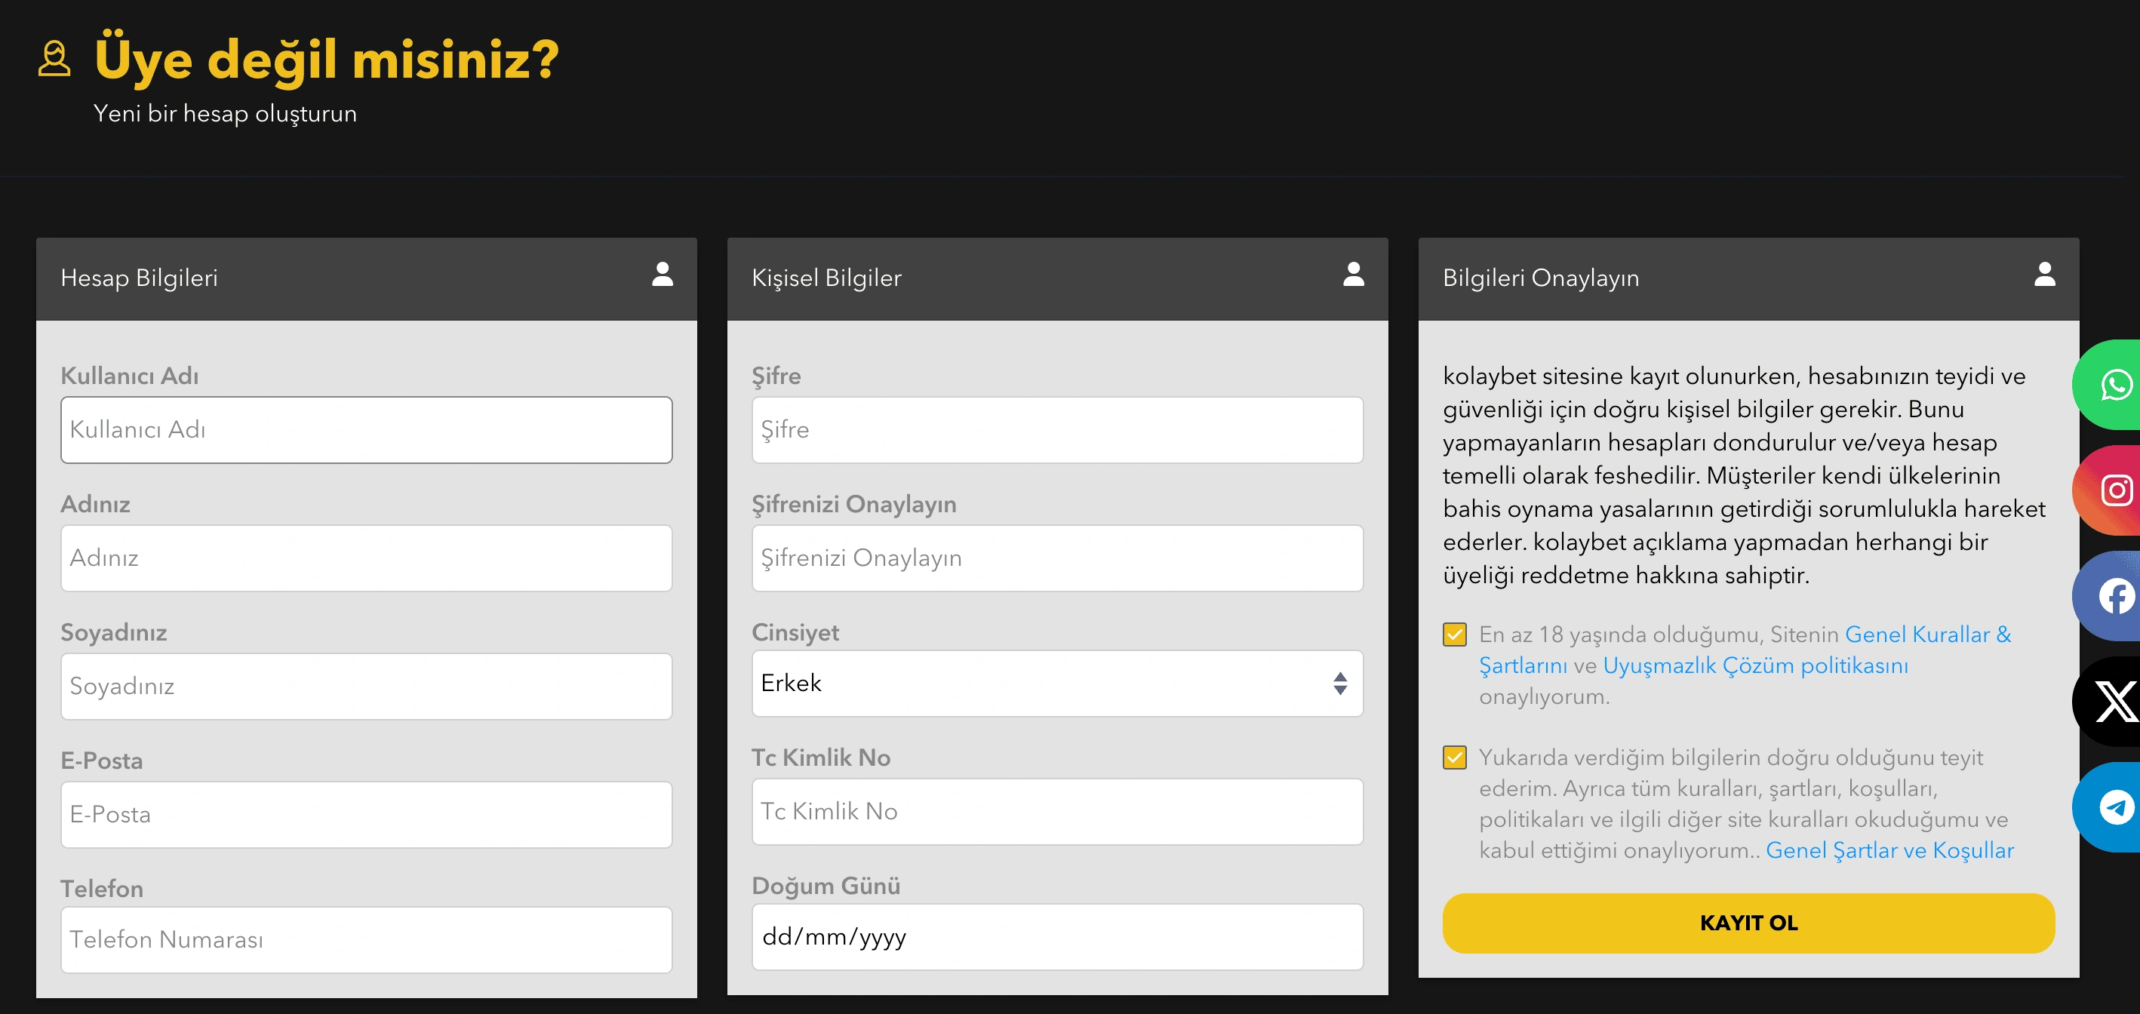
Task: Open the Cinsiyet dropdown showing Erkek
Action: point(1038,684)
